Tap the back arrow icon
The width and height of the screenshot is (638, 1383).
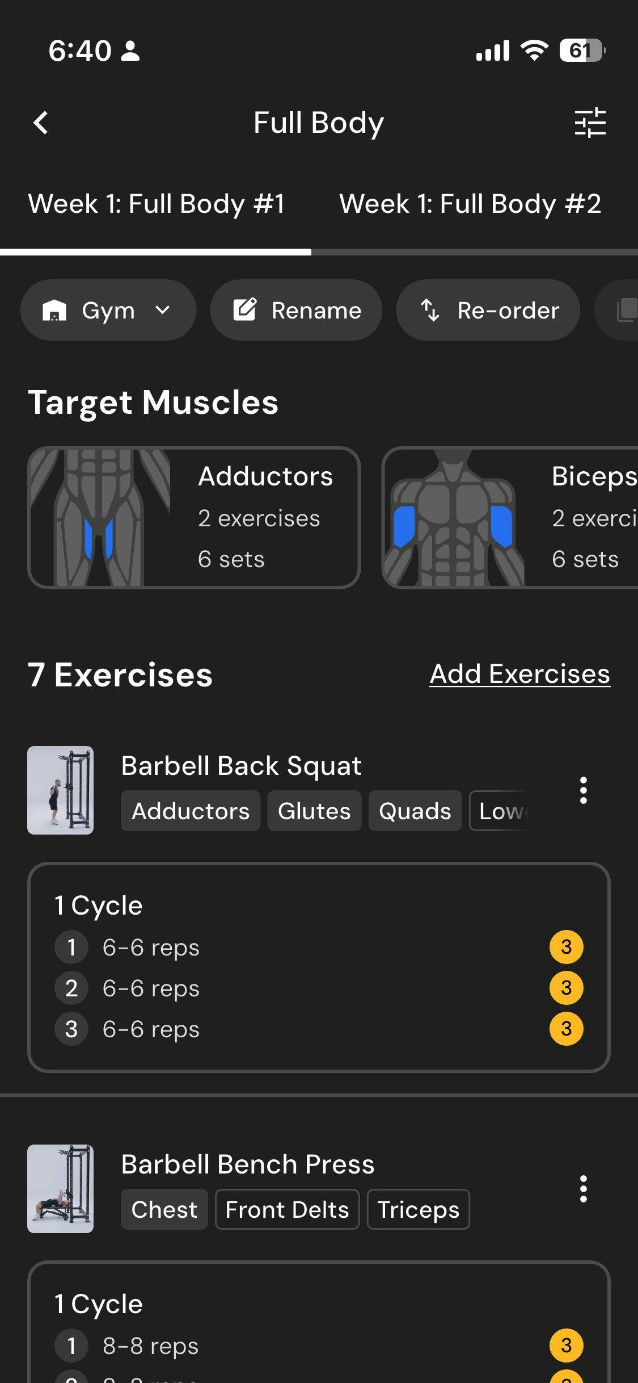(x=41, y=123)
